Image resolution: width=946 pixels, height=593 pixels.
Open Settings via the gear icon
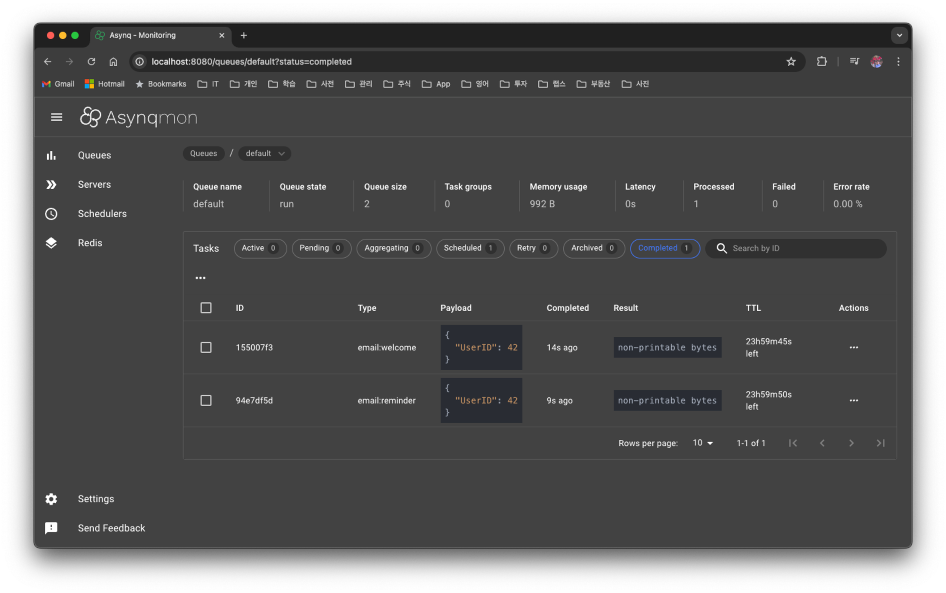pos(51,499)
